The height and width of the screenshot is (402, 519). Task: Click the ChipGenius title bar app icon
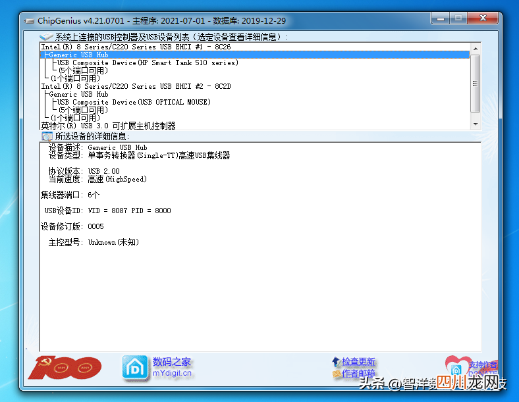click(30, 21)
